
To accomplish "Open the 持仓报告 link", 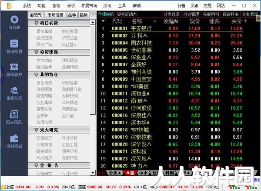I will [x=44, y=83].
